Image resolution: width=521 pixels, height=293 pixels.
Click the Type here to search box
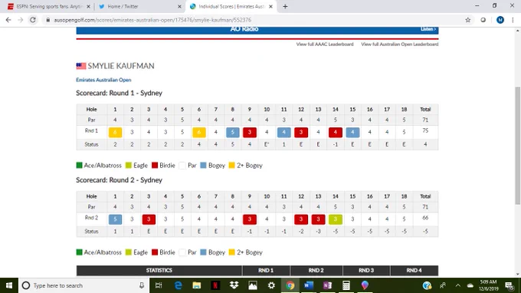point(83,285)
